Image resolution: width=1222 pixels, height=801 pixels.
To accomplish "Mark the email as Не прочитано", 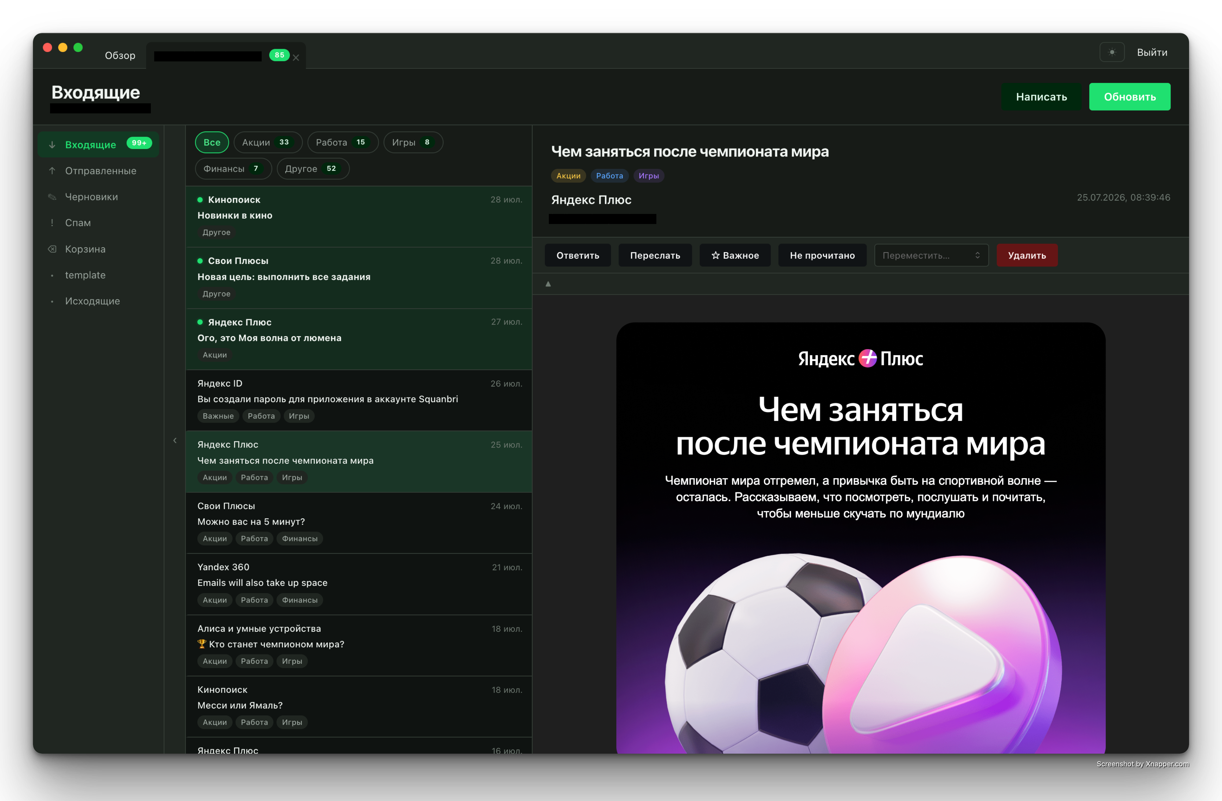I will click(x=822, y=255).
